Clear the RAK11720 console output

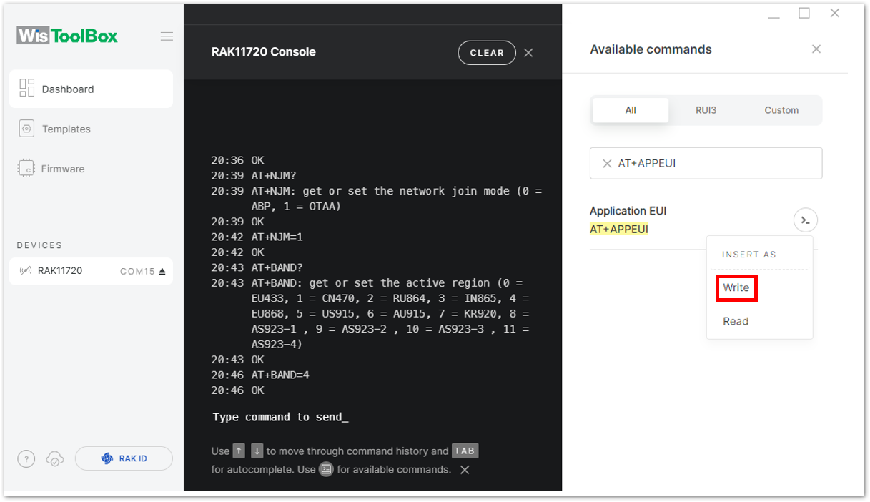click(x=487, y=53)
